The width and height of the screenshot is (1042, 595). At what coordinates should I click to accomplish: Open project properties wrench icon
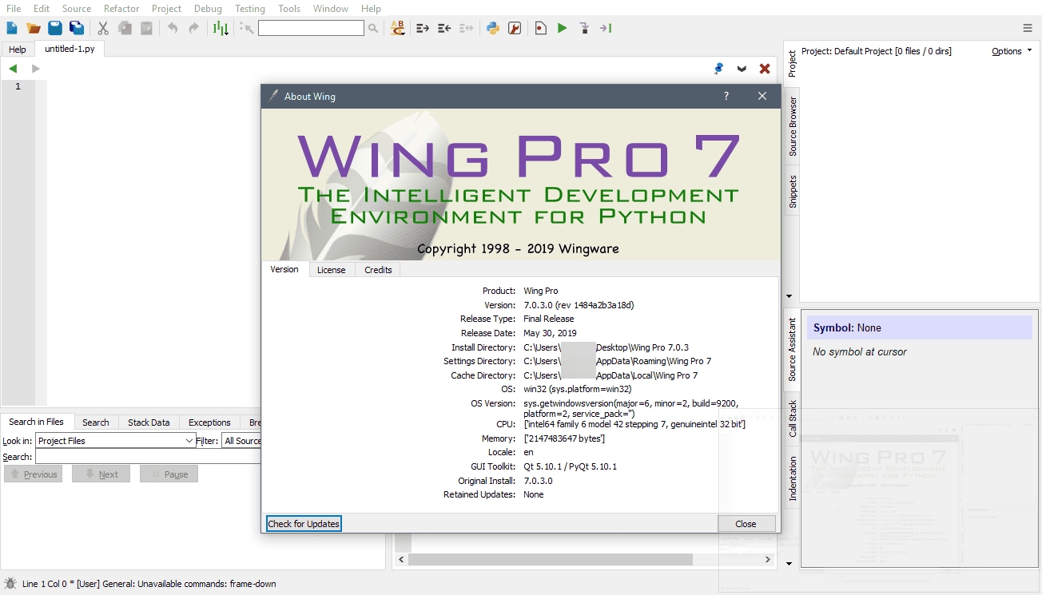(515, 28)
